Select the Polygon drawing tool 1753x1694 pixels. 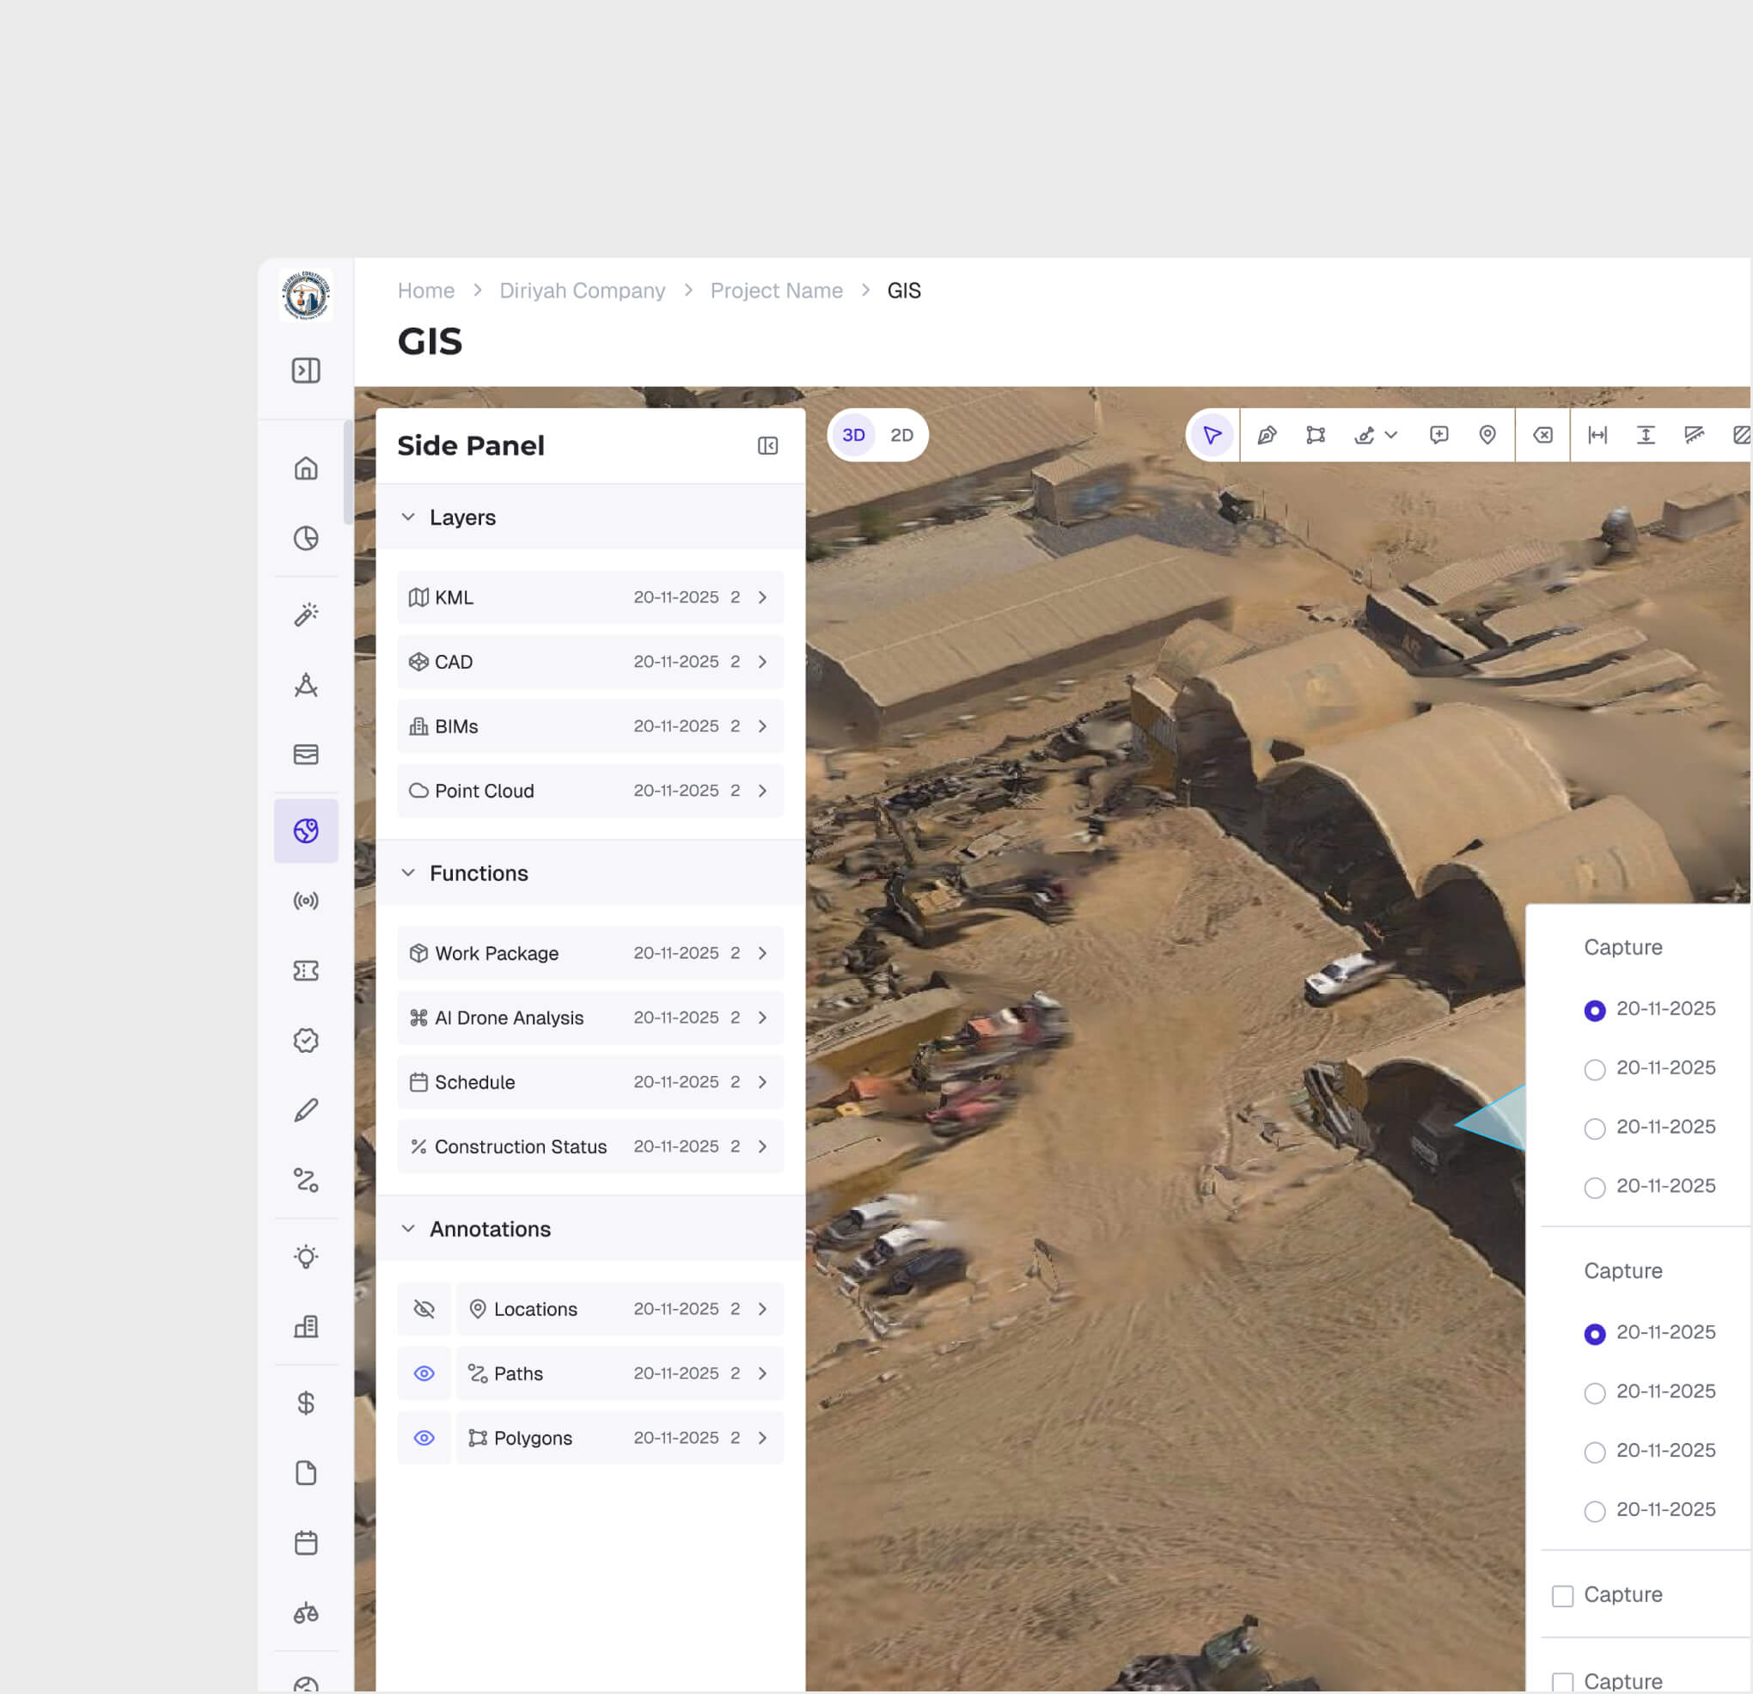(1315, 436)
